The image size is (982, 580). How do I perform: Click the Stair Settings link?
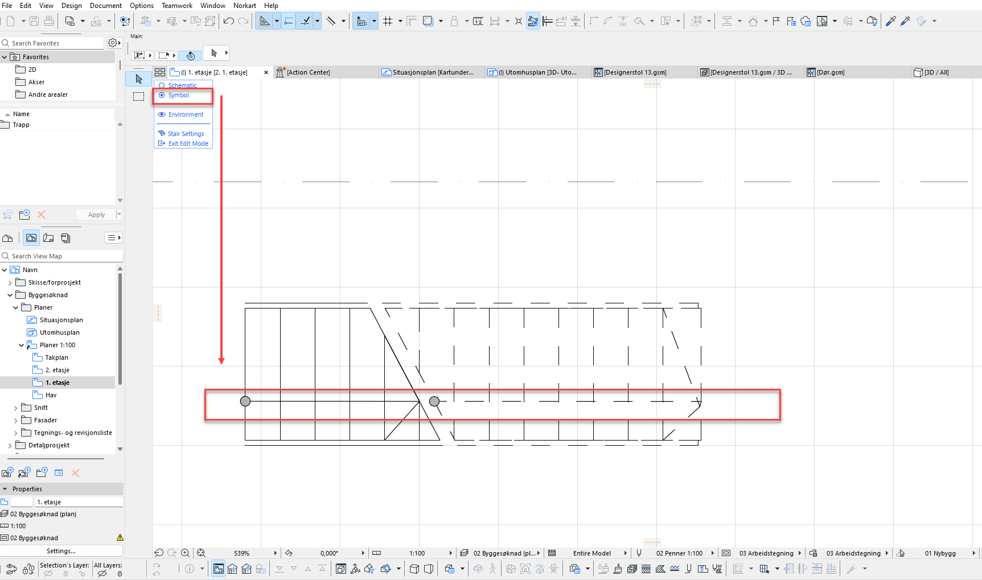[x=186, y=134]
